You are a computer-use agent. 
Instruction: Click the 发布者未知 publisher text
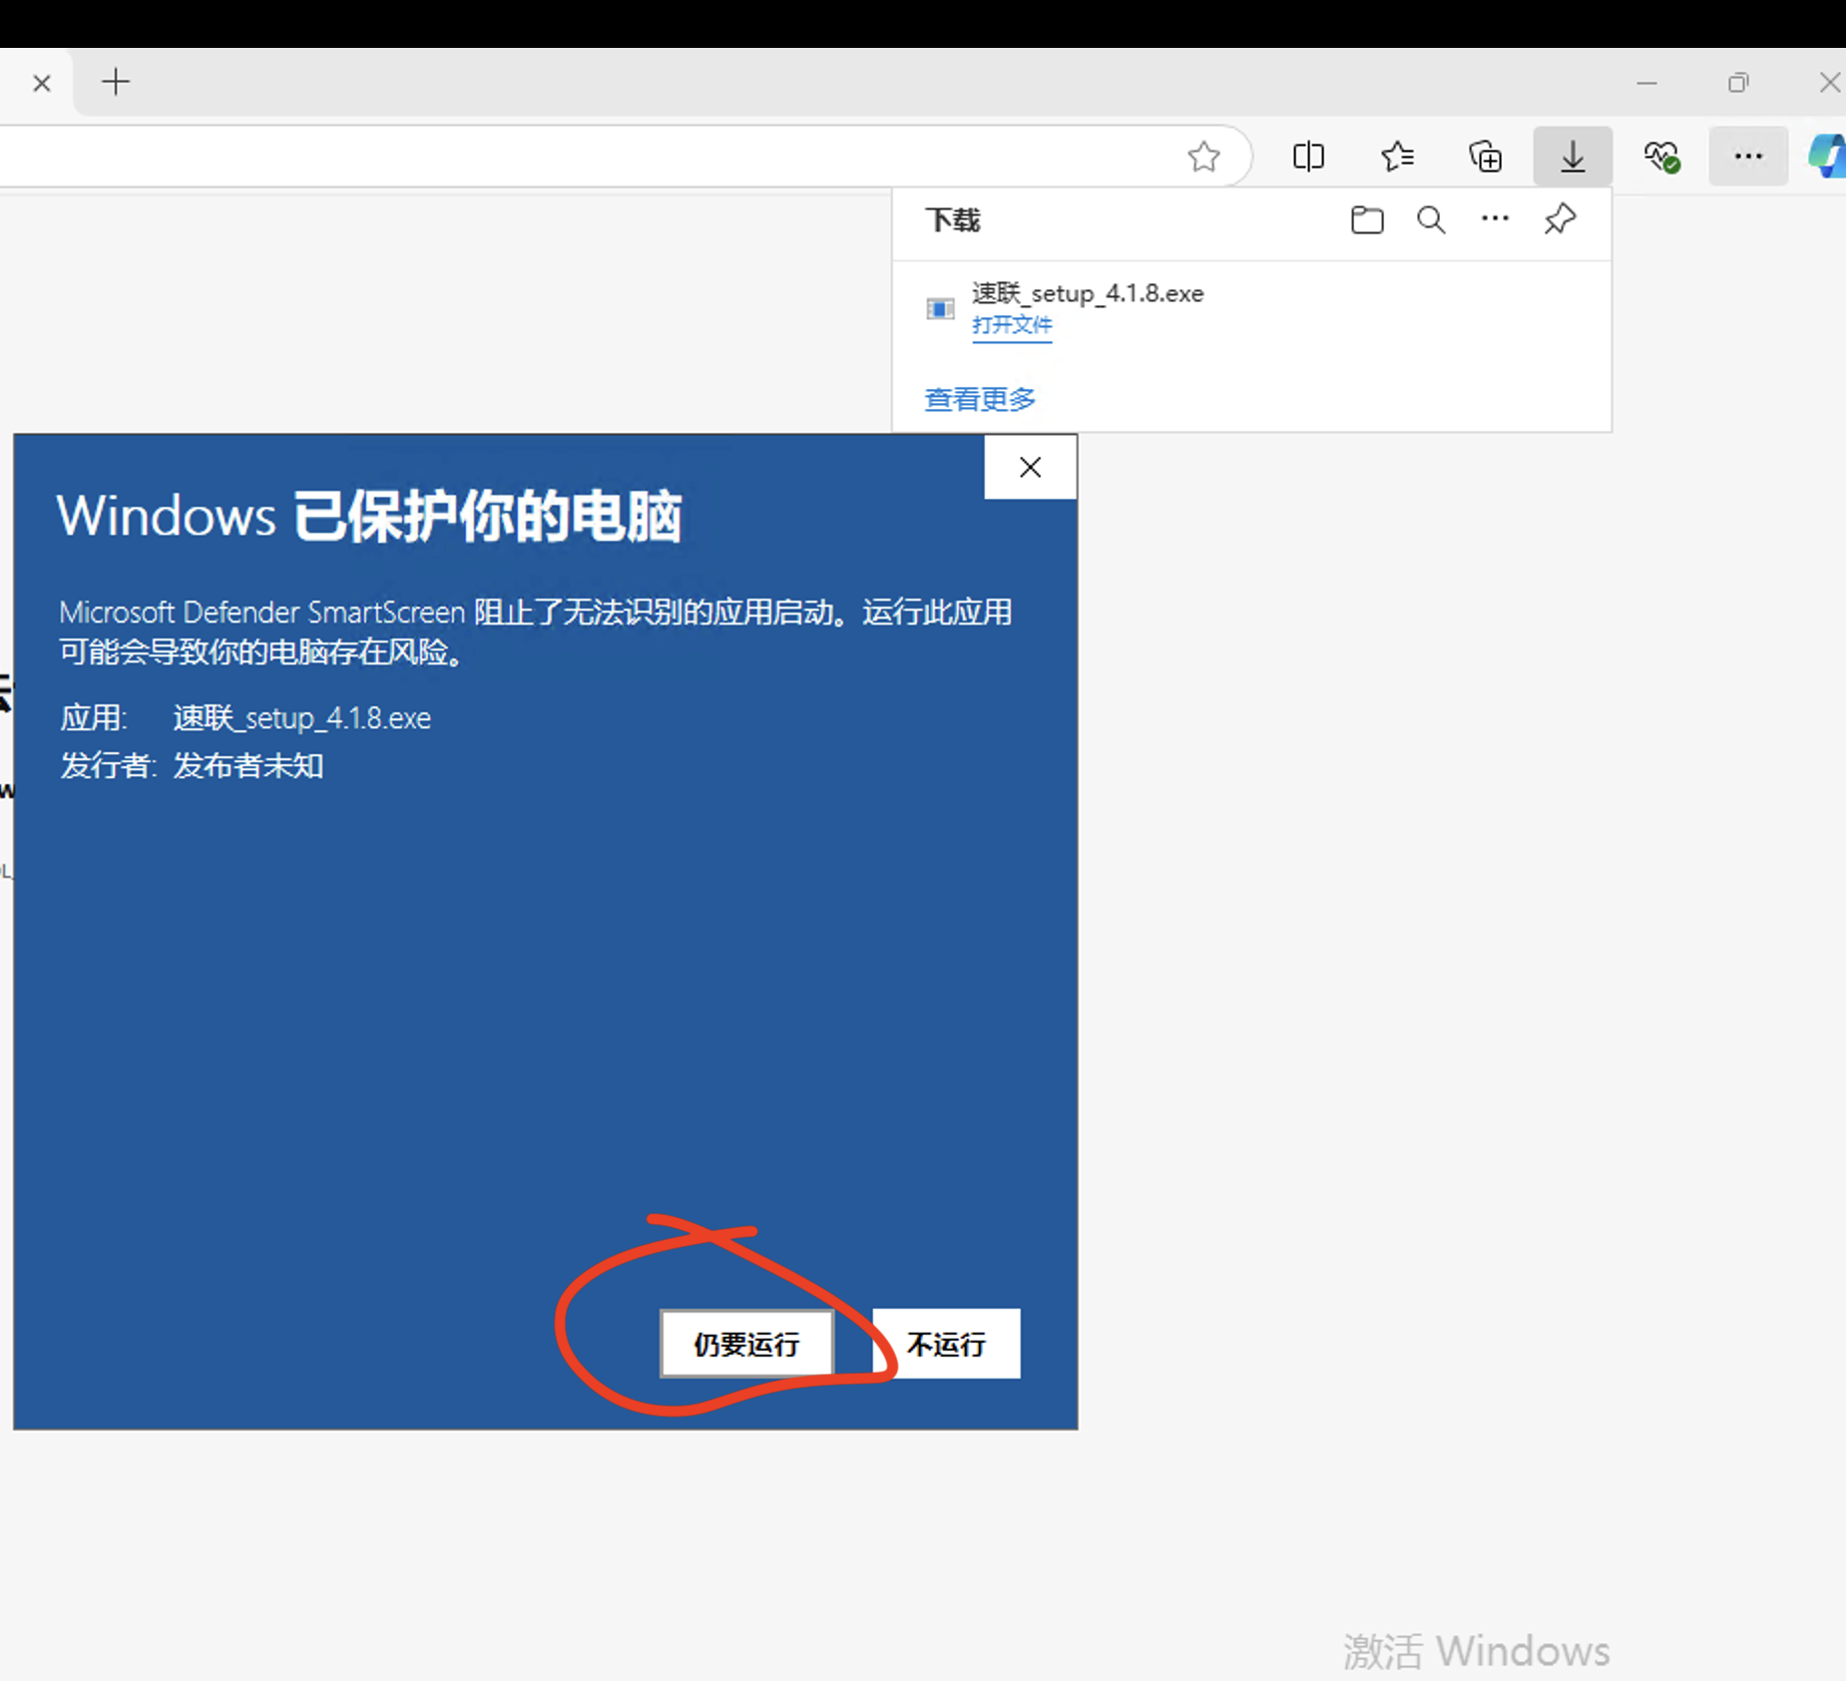tap(248, 766)
